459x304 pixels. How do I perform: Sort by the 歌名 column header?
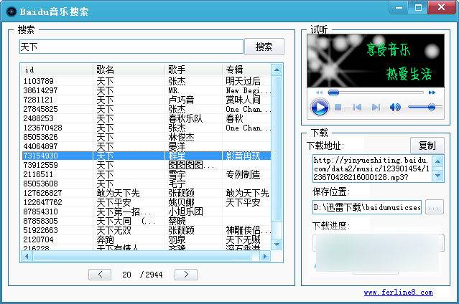click(x=106, y=70)
